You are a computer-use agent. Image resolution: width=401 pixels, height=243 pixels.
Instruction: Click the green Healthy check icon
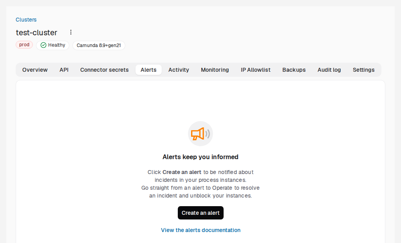pos(43,45)
